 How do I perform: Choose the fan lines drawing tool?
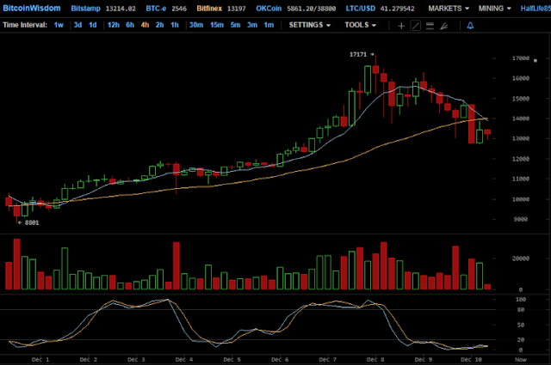tap(444, 26)
